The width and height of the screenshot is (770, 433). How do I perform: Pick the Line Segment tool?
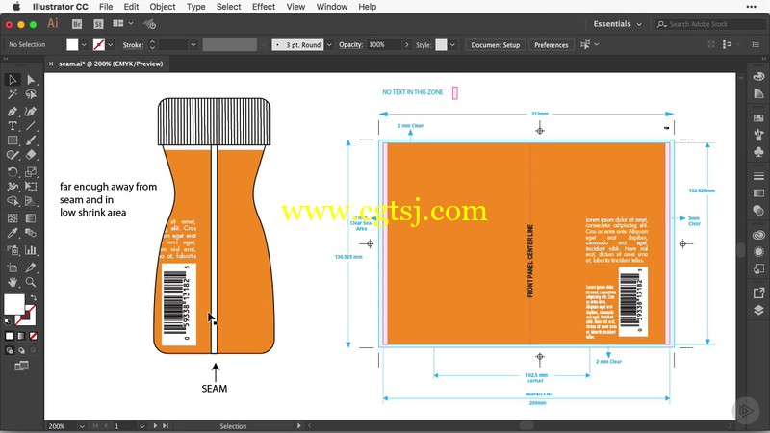point(31,126)
